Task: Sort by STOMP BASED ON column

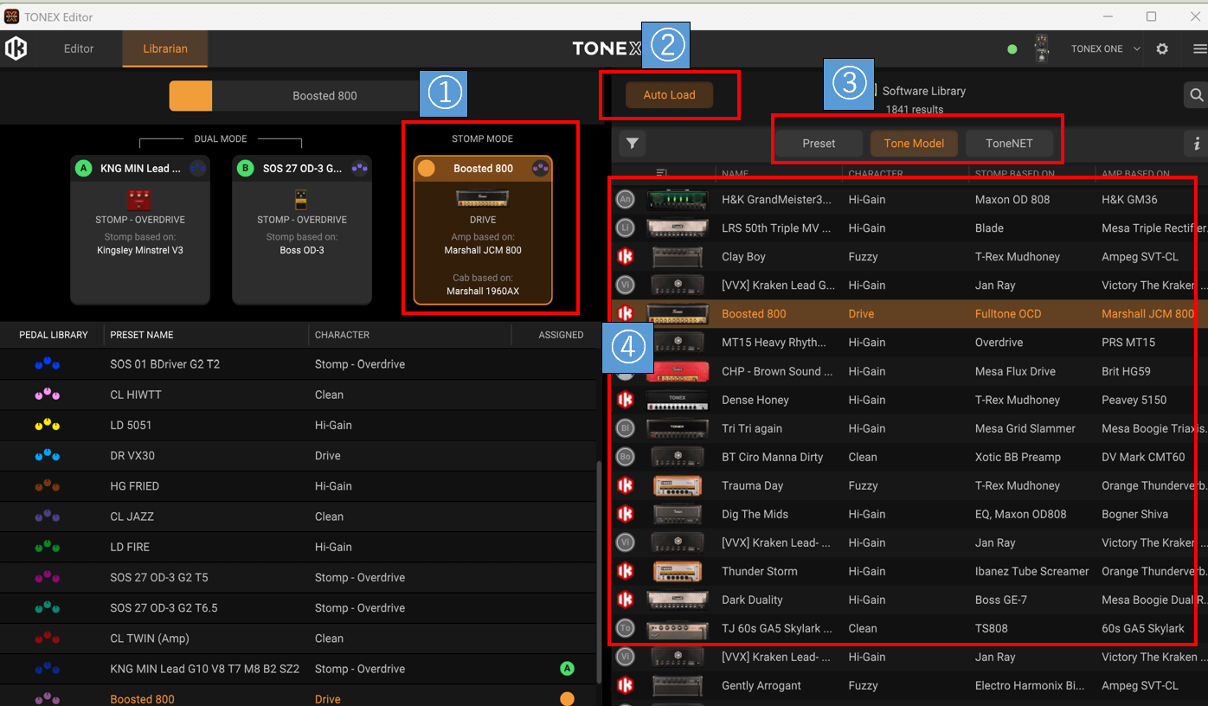Action: [x=1014, y=174]
